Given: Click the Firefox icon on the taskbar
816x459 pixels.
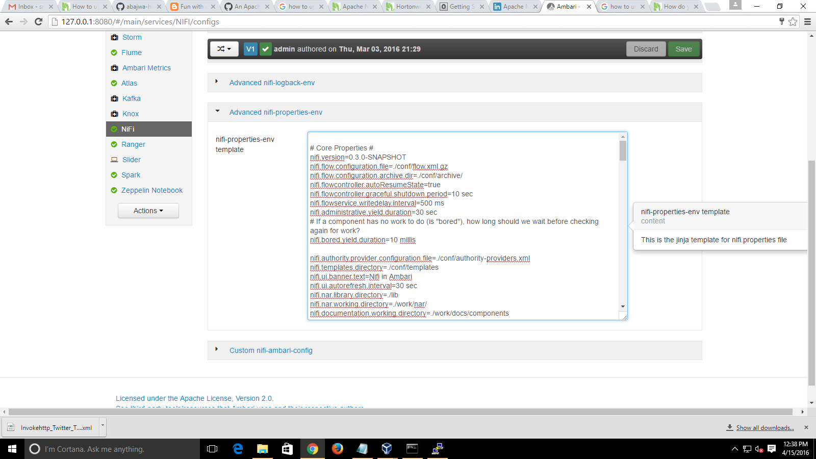Looking at the screenshot, I should tap(337, 449).
